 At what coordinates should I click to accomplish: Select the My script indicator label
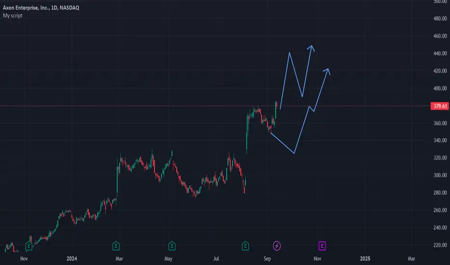pos(13,15)
